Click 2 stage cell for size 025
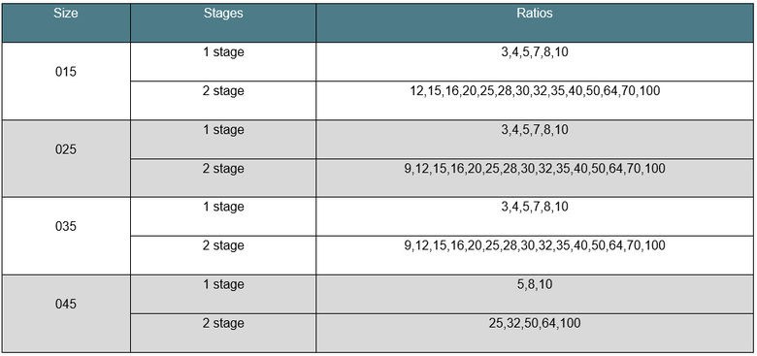Image resolution: width=757 pixels, height=356 pixels. (x=223, y=178)
